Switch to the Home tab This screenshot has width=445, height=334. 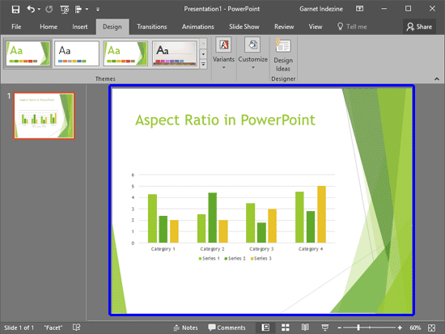pyautogui.click(x=49, y=27)
